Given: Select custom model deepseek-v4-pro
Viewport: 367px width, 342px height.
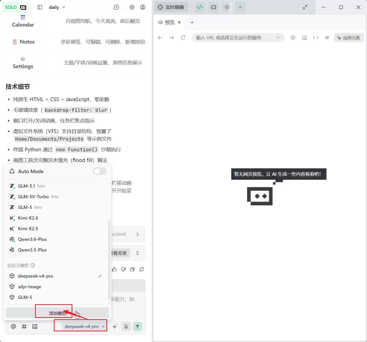Looking at the screenshot, I should tap(56, 276).
